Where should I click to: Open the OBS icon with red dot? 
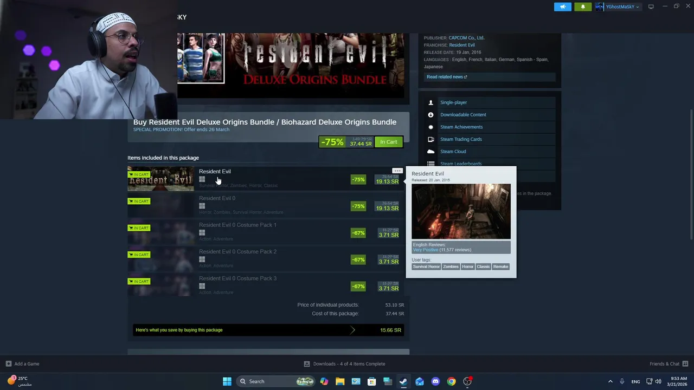[x=467, y=381]
